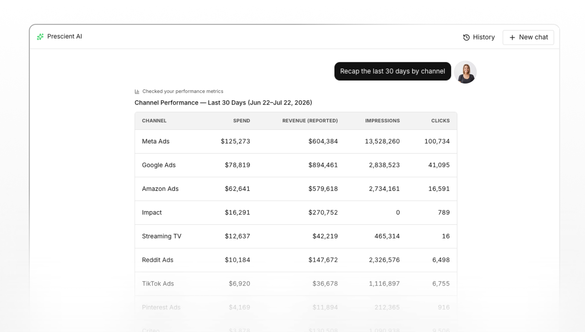The width and height of the screenshot is (585, 332).
Task: Click the plus icon in New chat
Action: [x=512, y=37]
